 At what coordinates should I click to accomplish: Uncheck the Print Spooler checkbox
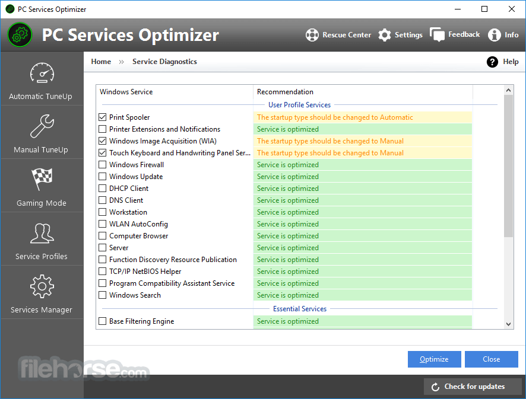click(102, 117)
